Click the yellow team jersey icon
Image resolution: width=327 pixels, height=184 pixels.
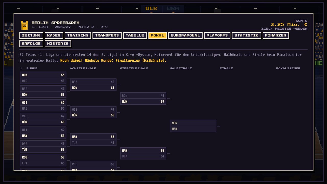tap(25, 25)
